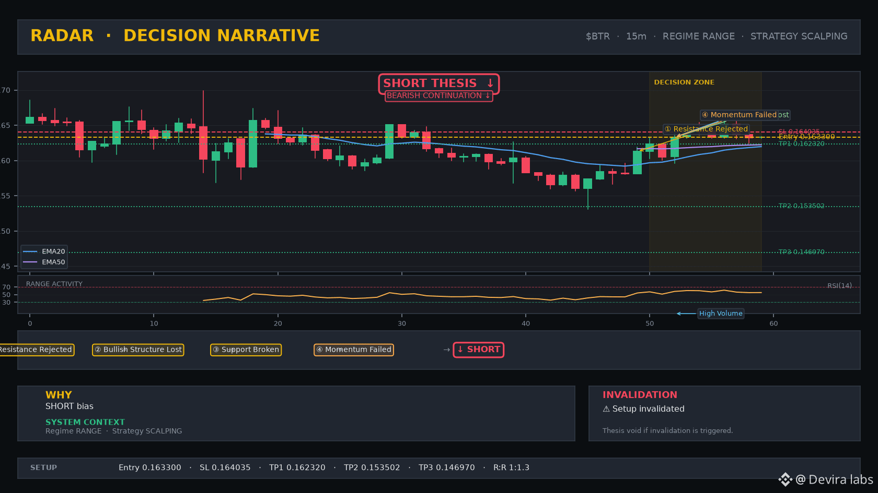
Task: Click the TP2 0.153502 line label on chart
Action: point(802,206)
